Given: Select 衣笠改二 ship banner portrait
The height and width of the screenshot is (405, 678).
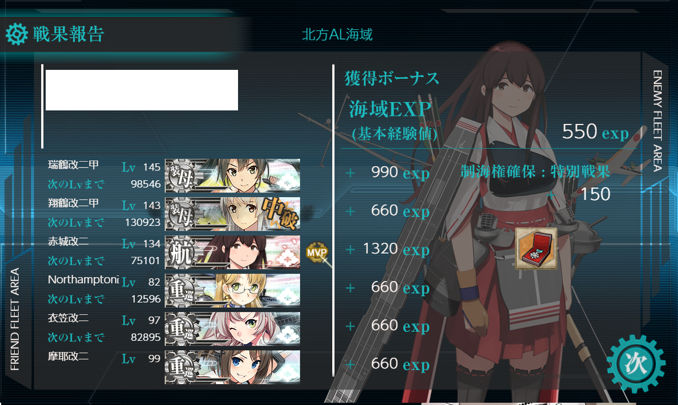Looking at the screenshot, I should [232, 329].
